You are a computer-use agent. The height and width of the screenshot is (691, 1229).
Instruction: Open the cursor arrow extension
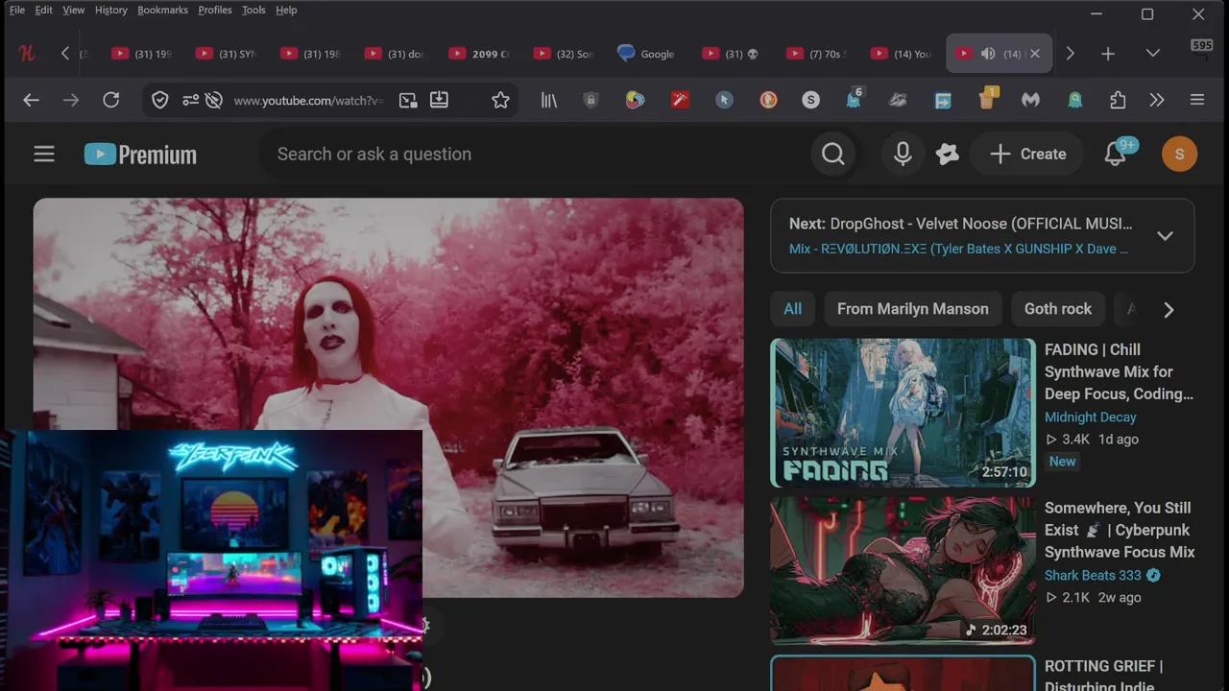point(724,100)
